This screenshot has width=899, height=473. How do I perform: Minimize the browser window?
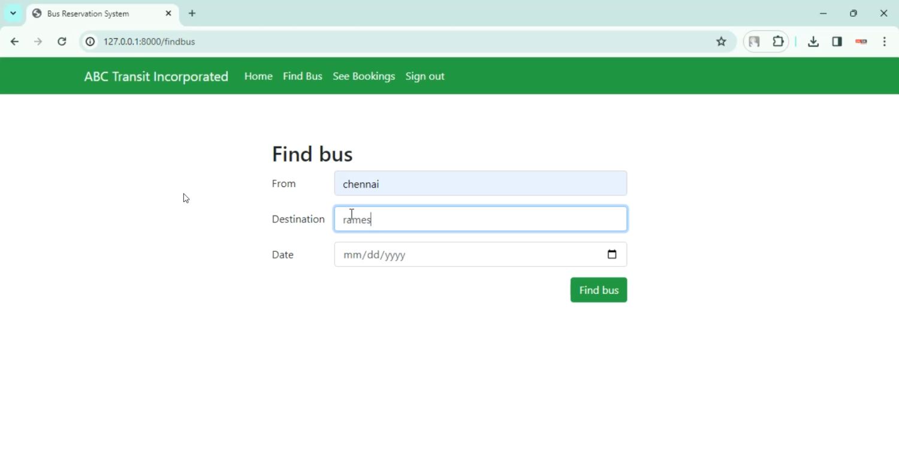(x=823, y=13)
